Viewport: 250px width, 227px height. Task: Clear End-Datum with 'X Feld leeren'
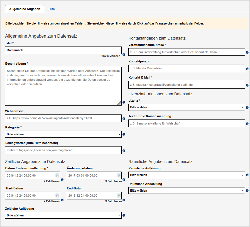[x=113, y=201]
